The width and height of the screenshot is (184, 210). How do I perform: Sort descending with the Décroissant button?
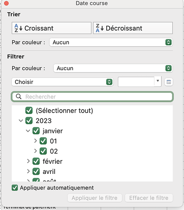coord(133,28)
